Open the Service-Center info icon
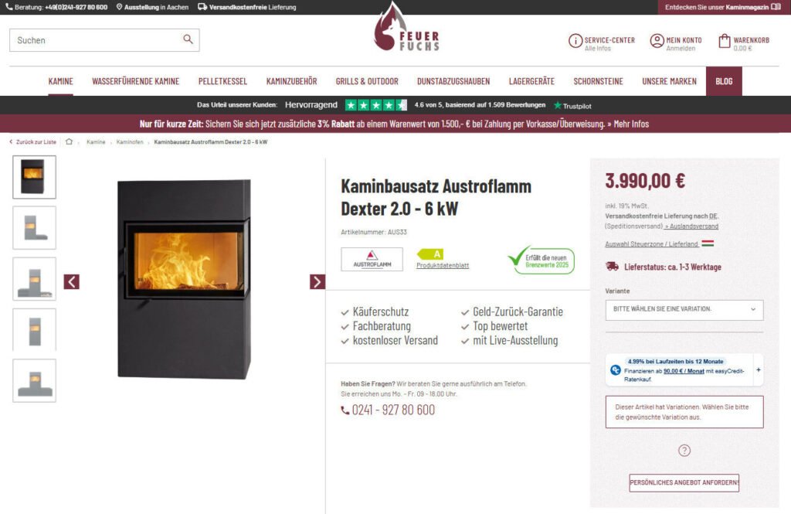 575,41
